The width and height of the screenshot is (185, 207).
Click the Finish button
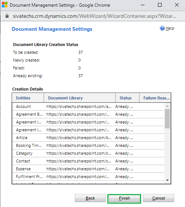coord(124,198)
